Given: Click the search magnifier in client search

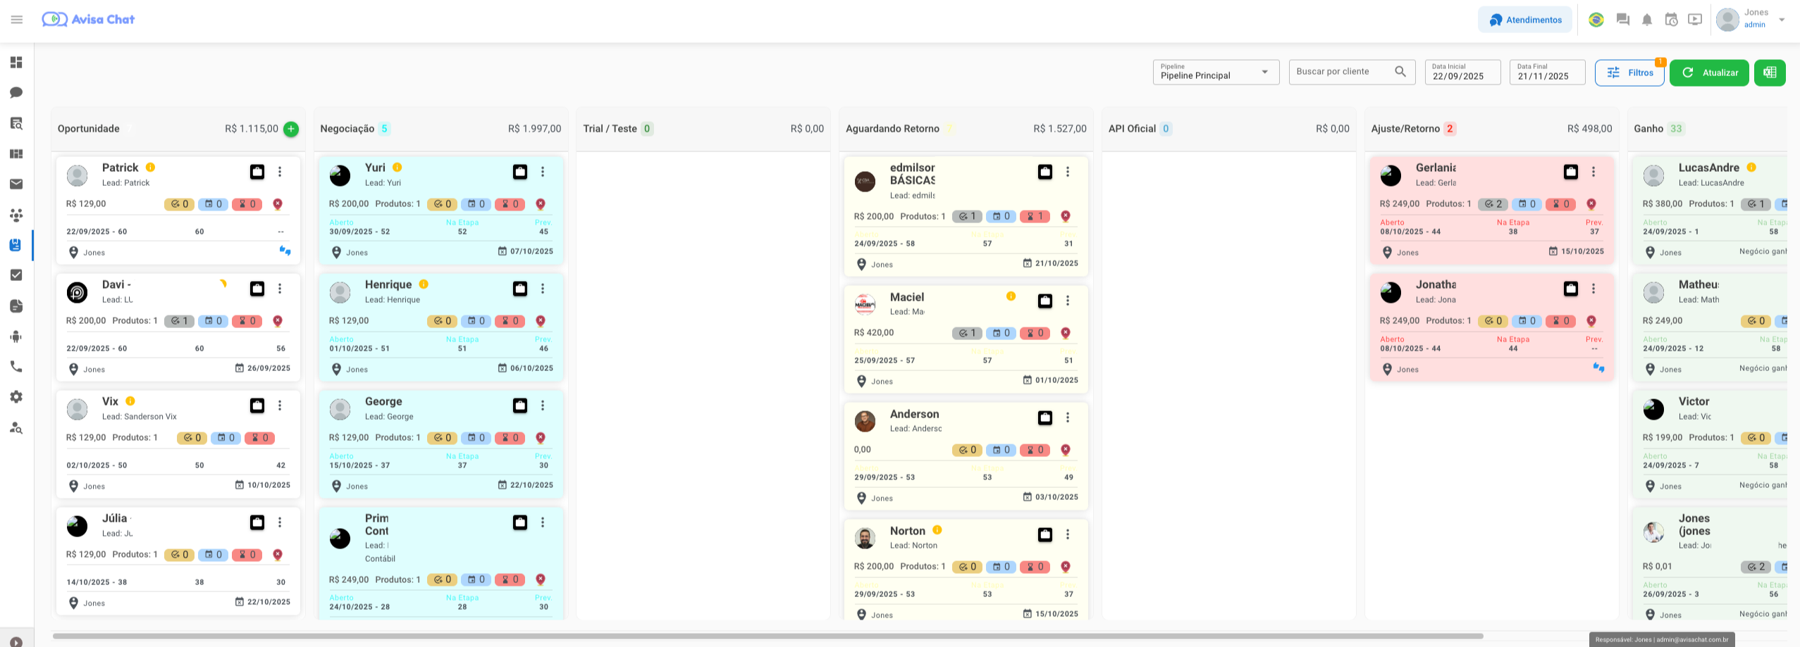Looking at the screenshot, I should pos(1400,72).
